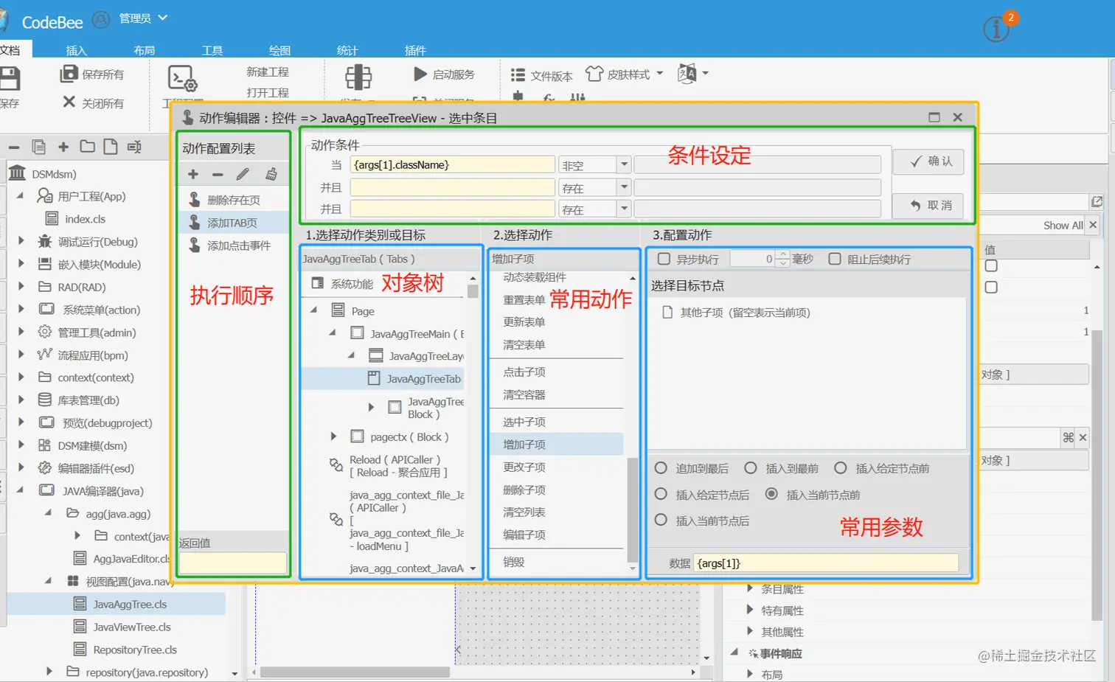Click the 皮肤样式 shirt icon

pyautogui.click(x=594, y=74)
